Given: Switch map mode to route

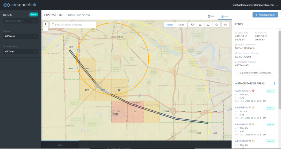Looking at the screenshot, I should [182, 25].
